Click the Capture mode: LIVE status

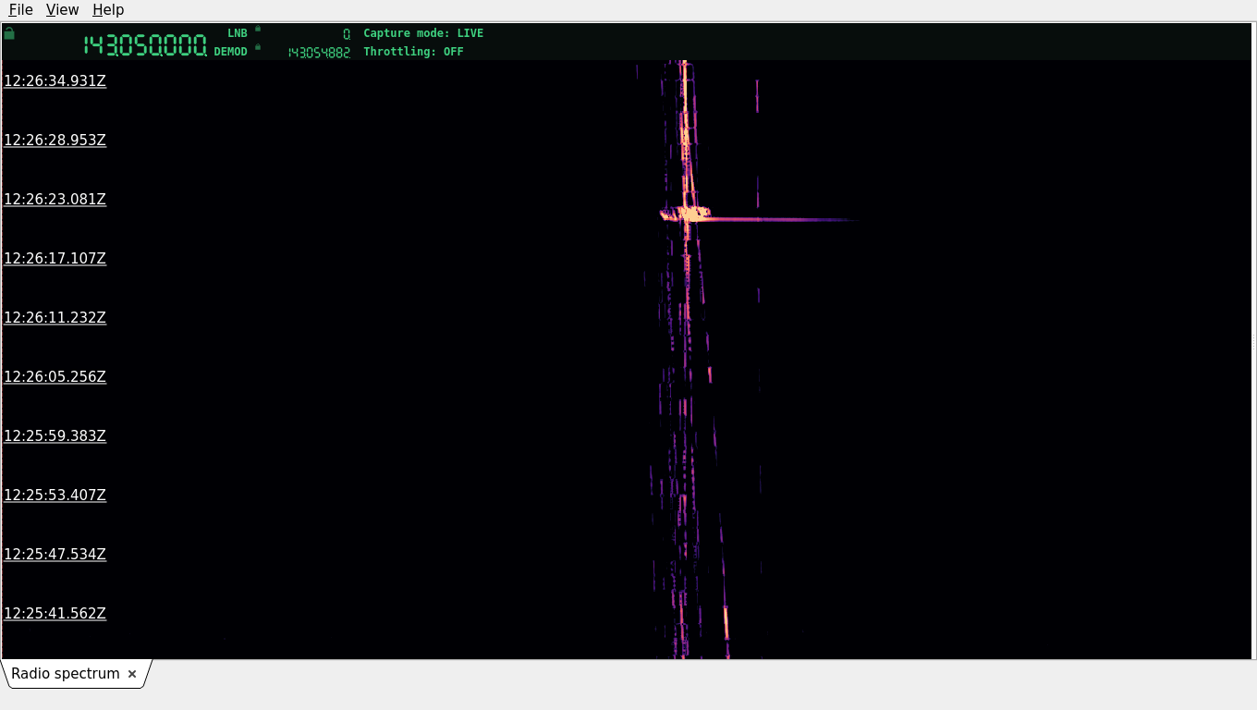coord(423,33)
